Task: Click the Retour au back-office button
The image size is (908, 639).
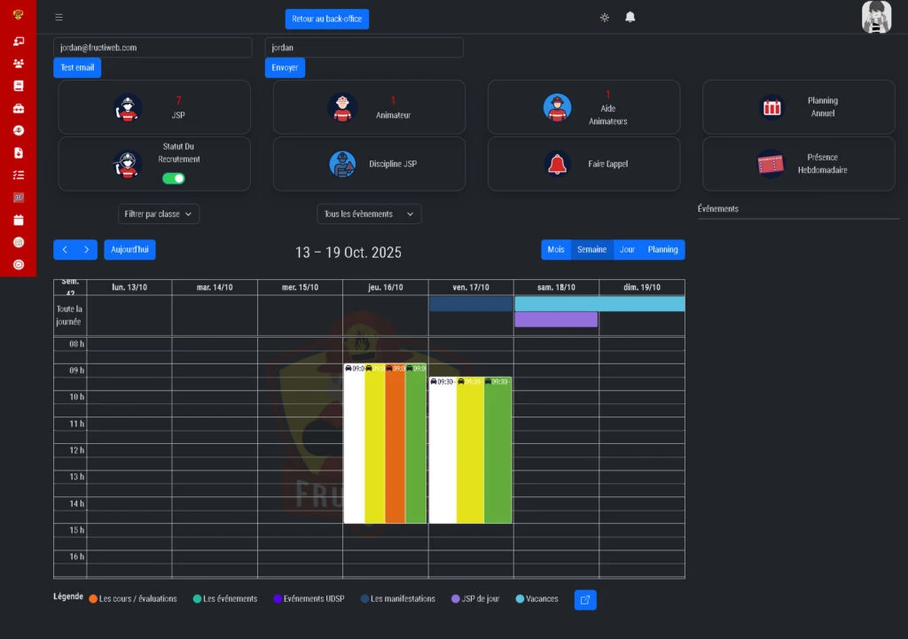Action: click(x=327, y=19)
